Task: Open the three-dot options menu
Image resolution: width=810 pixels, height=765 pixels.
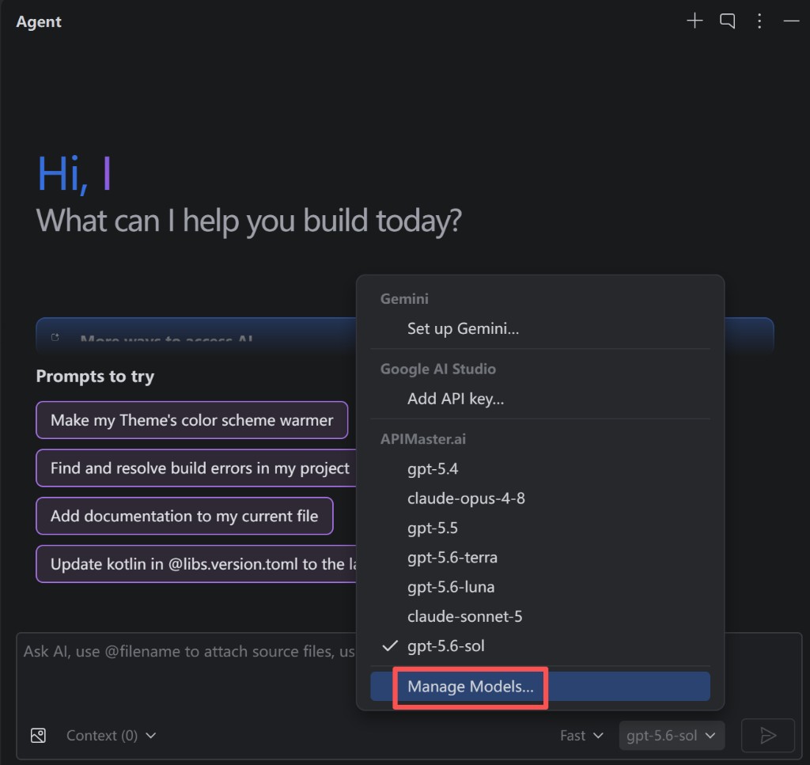Action: [x=759, y=21]
